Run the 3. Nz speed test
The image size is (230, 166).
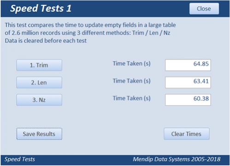39,100
